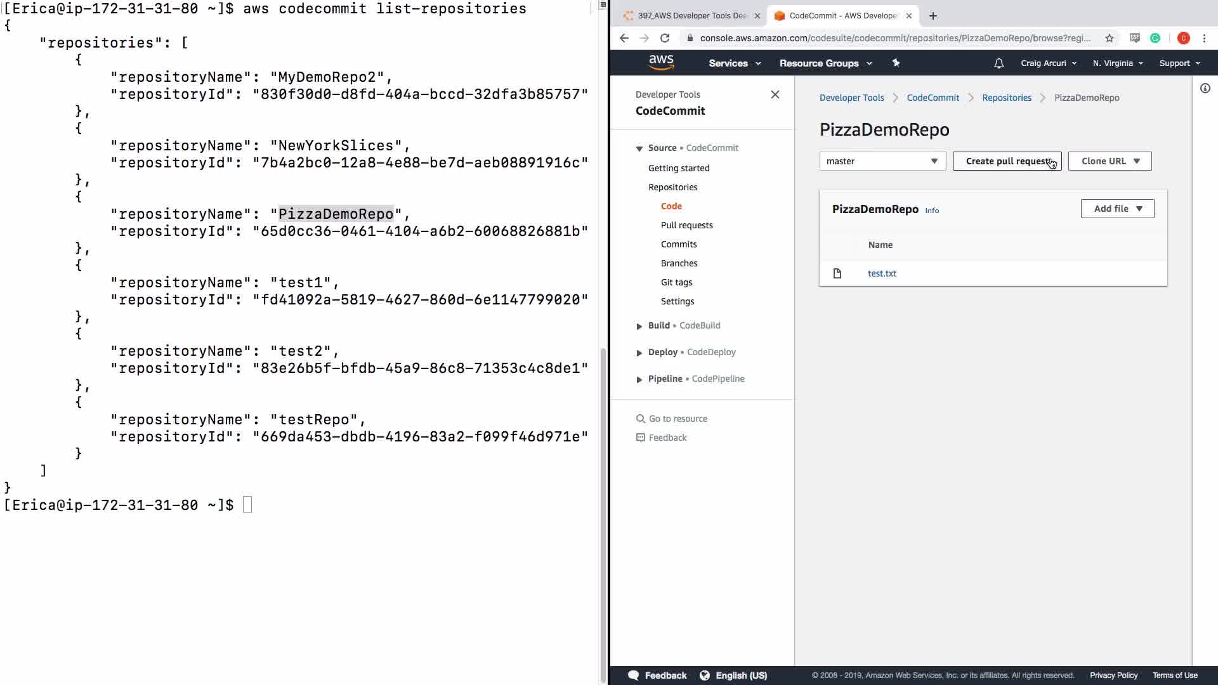Click the test.txt file icon
1218x685 pixels.
[x=837, y=273]
